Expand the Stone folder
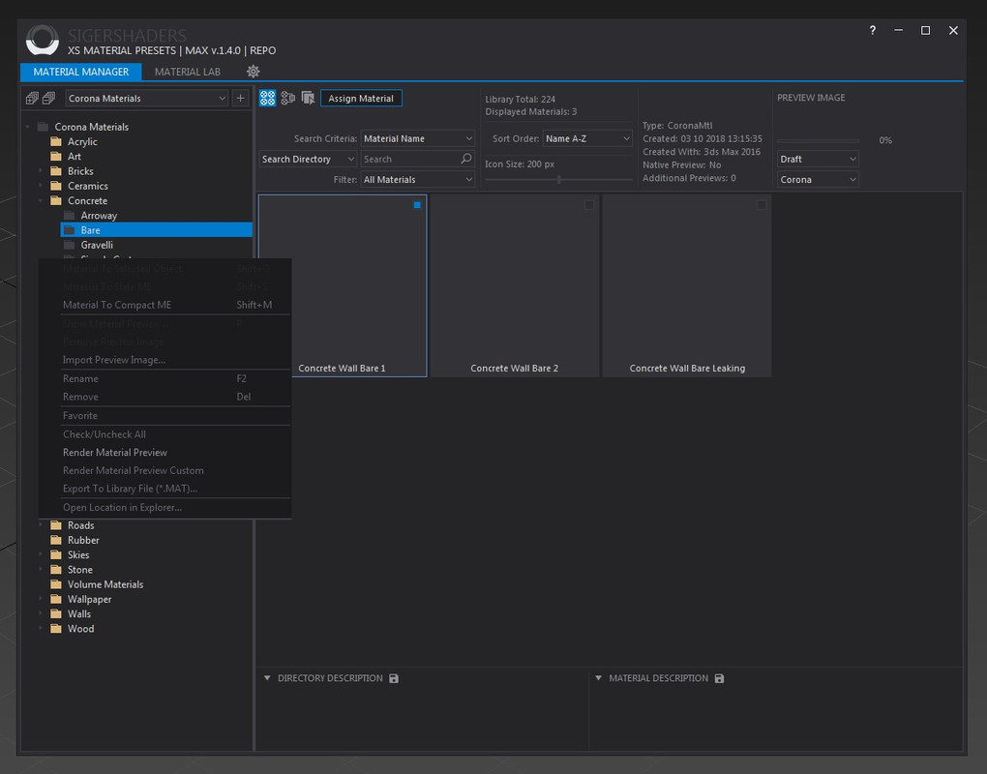 (x=41, y=570)
